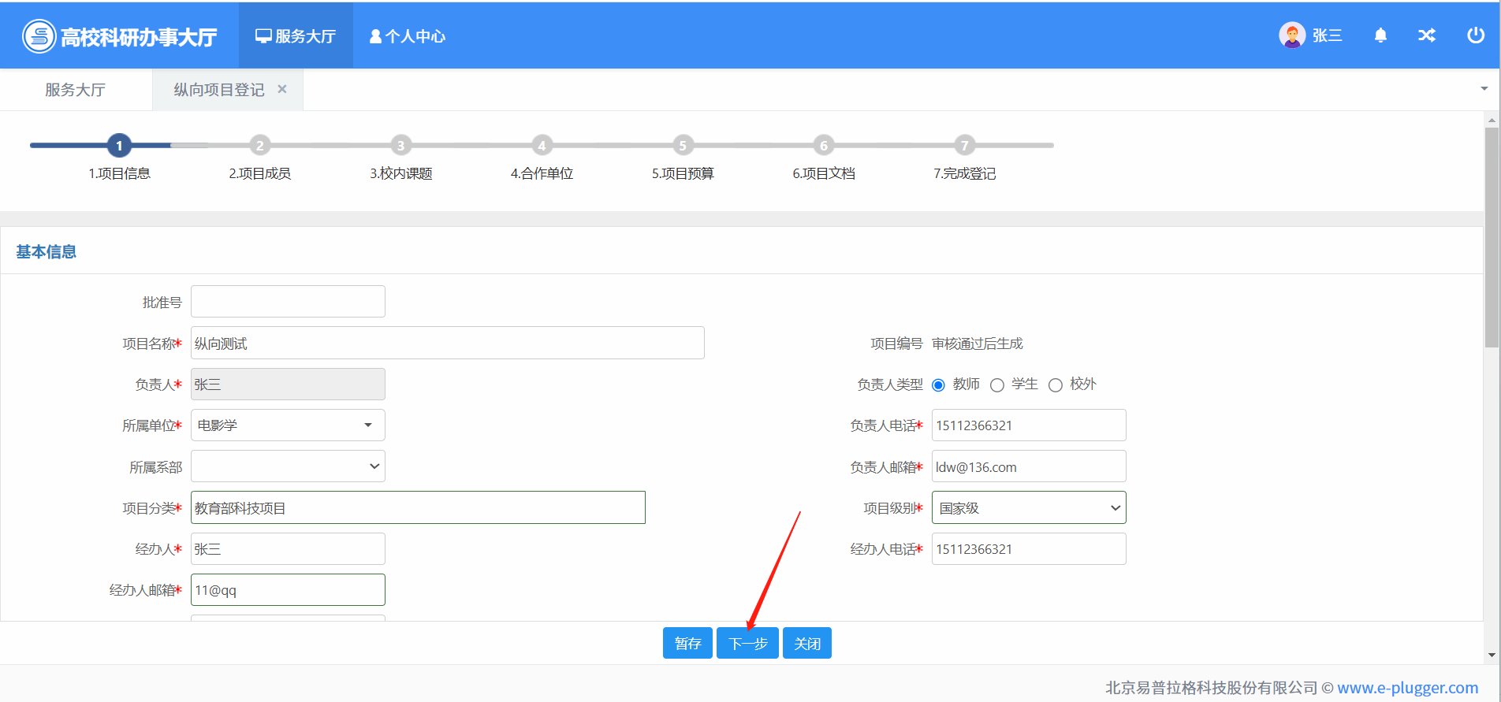Click the user avatar for 张三
The width and height of the screenshot is (1501, 702).
[1291, 35]
